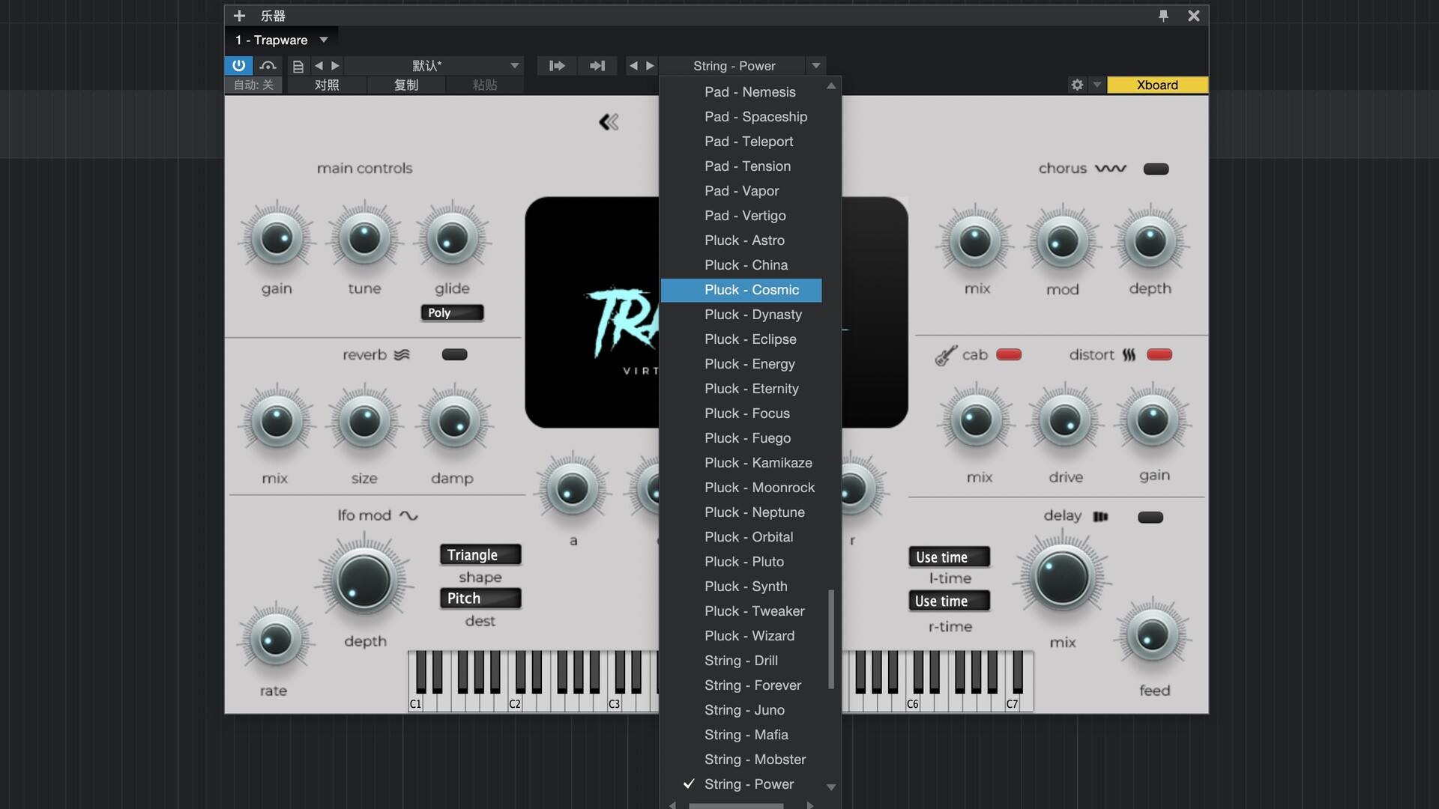Click the yellow Xboard button
The image size is (1439, 809).
tap(1156, 85)
